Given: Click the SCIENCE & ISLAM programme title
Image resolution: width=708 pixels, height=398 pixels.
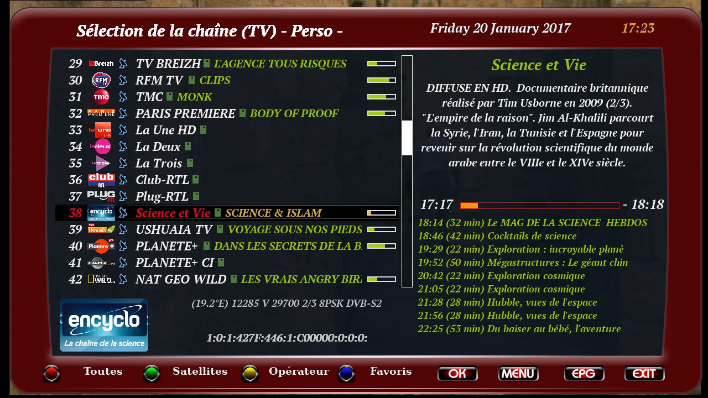Looking at the screenshot, I should tap(273, 213).
